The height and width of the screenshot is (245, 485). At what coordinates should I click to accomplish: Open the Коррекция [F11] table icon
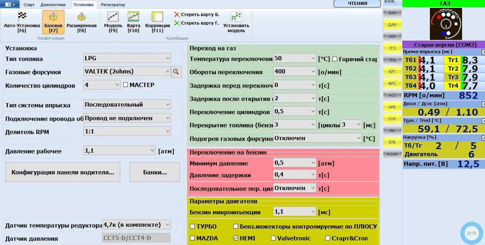point(157,22)
